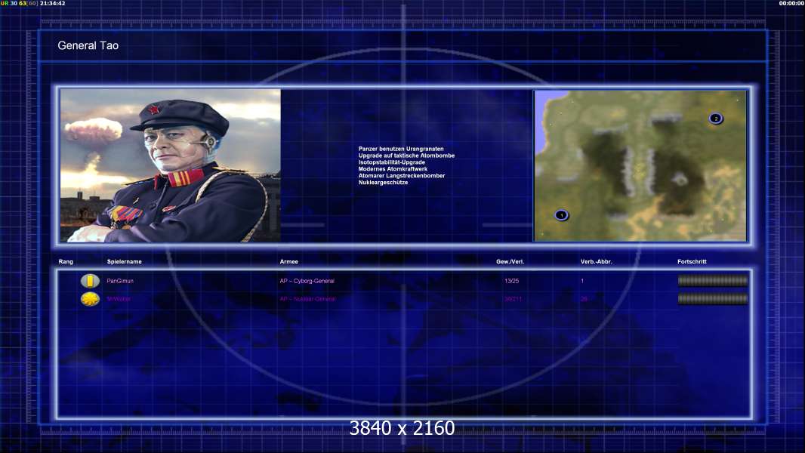This screenshot has height=453, width=805.
Task: Click 'Upgrade auf taktische Atombombe' line
Action: click(406, 156)
